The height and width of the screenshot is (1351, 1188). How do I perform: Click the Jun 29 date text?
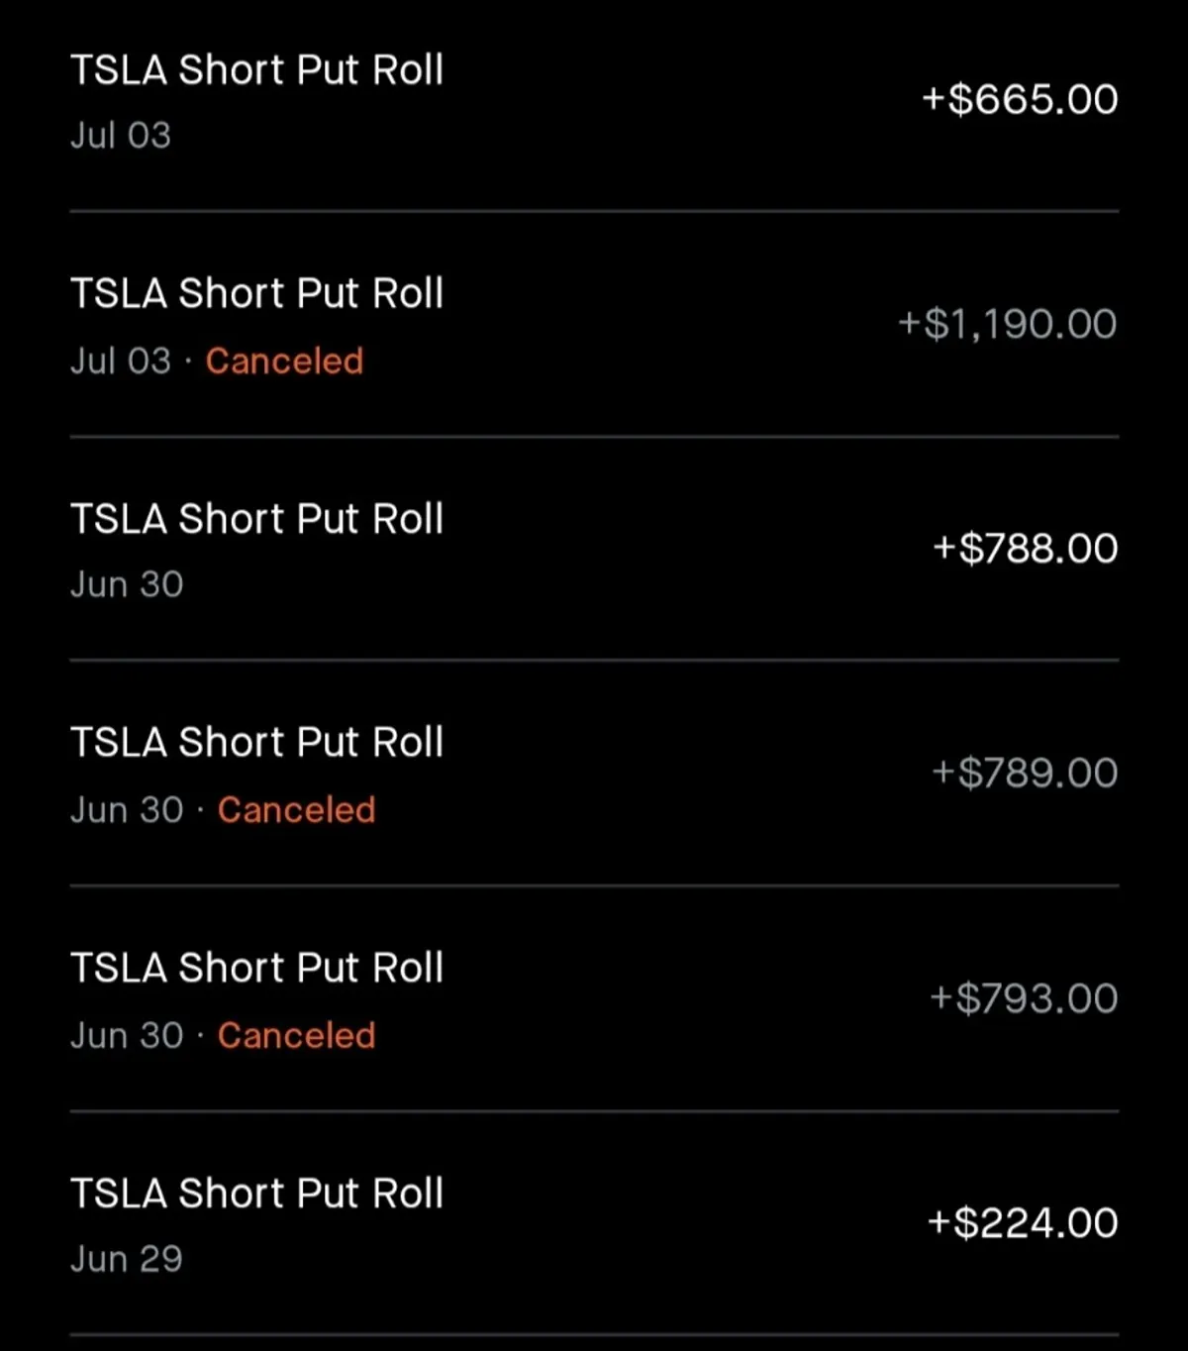coord(126,1260)
